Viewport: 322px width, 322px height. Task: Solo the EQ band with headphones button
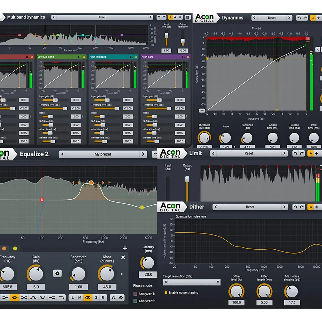tap(113, 297)
